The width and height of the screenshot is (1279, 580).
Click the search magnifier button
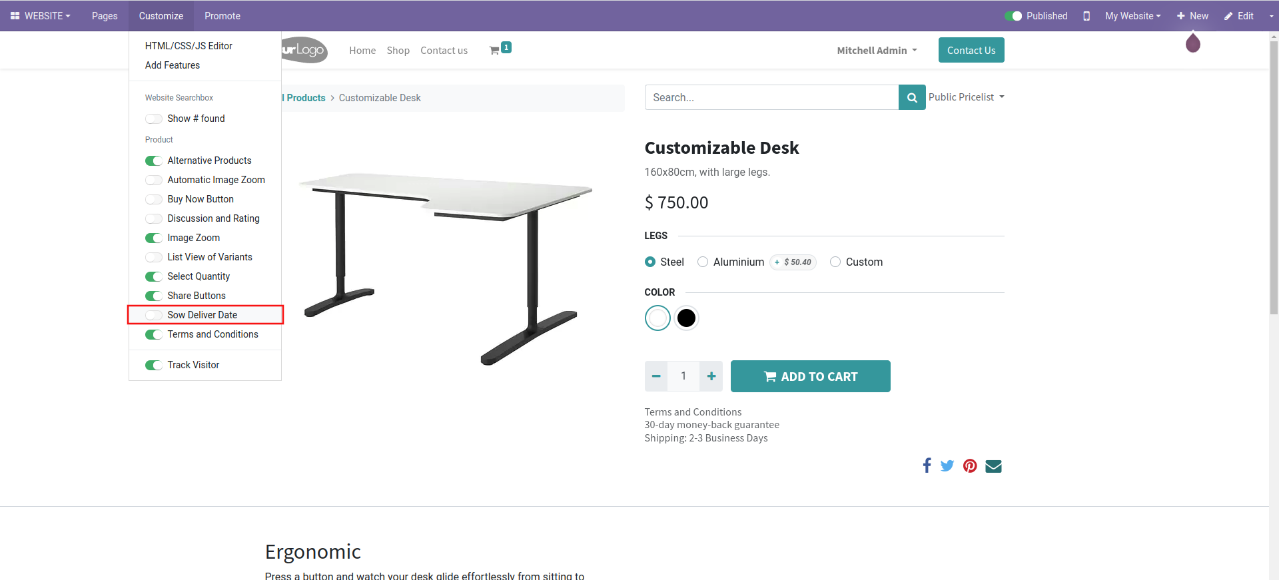[912, 98]
